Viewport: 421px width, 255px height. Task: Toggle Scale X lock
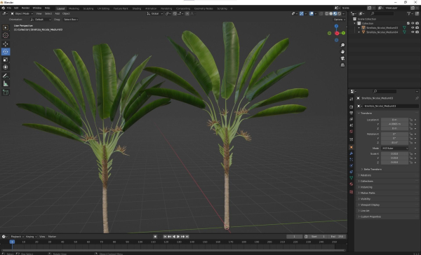tap(410, 153)
